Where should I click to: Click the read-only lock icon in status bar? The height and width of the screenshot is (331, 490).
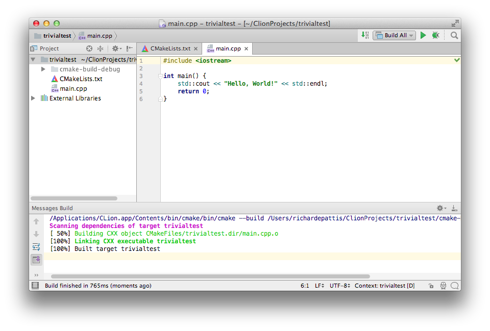[x=431, y=286]
